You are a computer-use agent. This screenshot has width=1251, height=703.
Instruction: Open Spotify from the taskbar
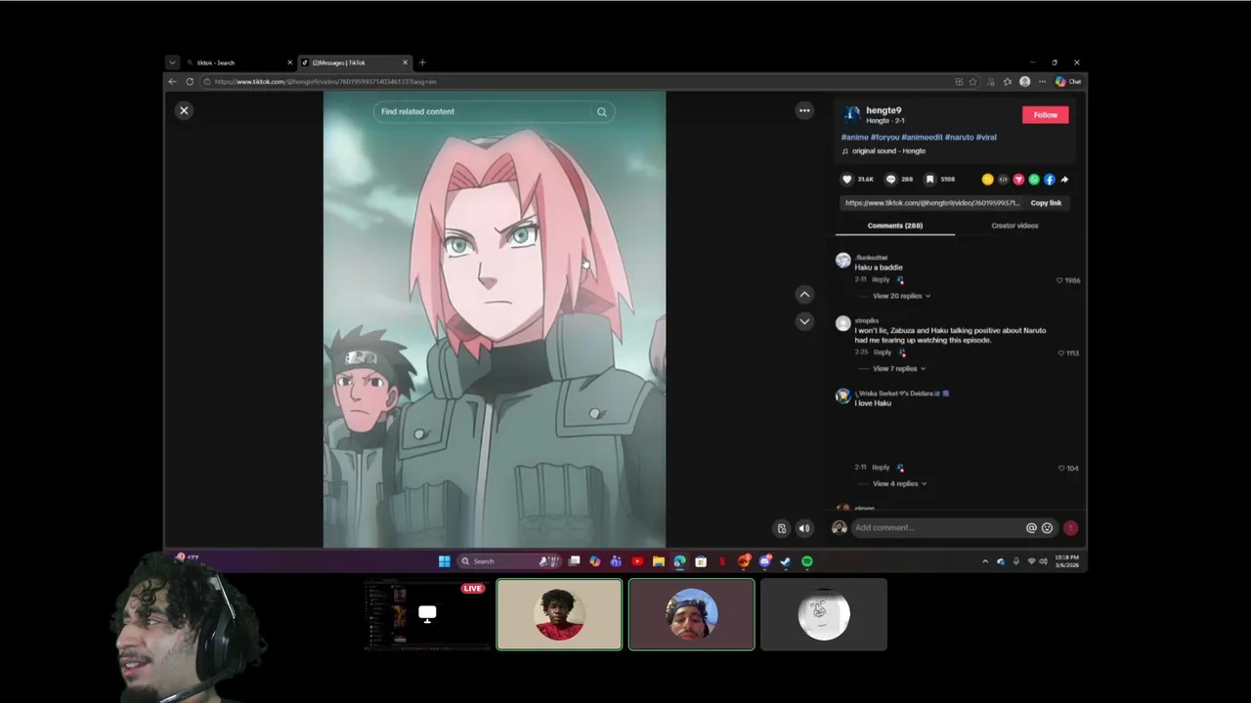coord(807,561)
